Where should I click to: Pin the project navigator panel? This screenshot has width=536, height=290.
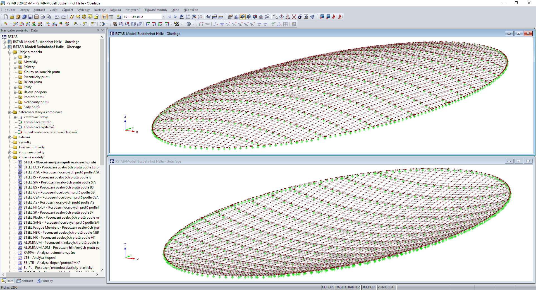98,30
